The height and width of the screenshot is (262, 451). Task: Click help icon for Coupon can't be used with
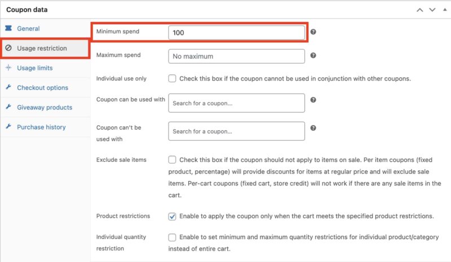coord(313,128)
